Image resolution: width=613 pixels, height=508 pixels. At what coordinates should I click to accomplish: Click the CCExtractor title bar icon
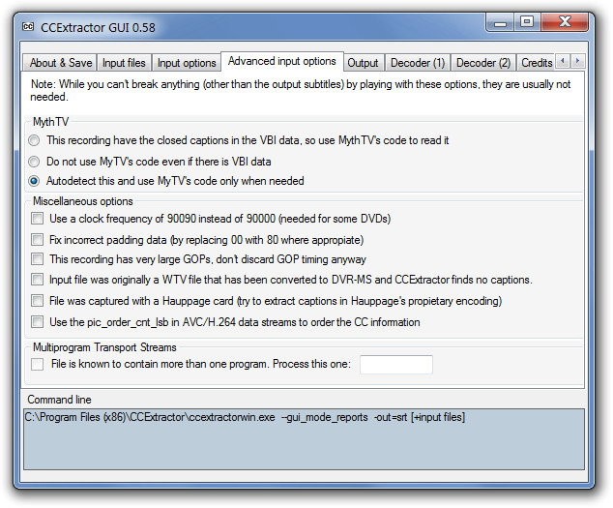tap(28, 27)
